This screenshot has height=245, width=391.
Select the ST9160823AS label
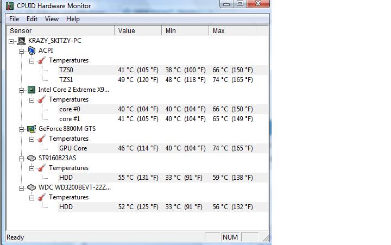click(58, 158)
